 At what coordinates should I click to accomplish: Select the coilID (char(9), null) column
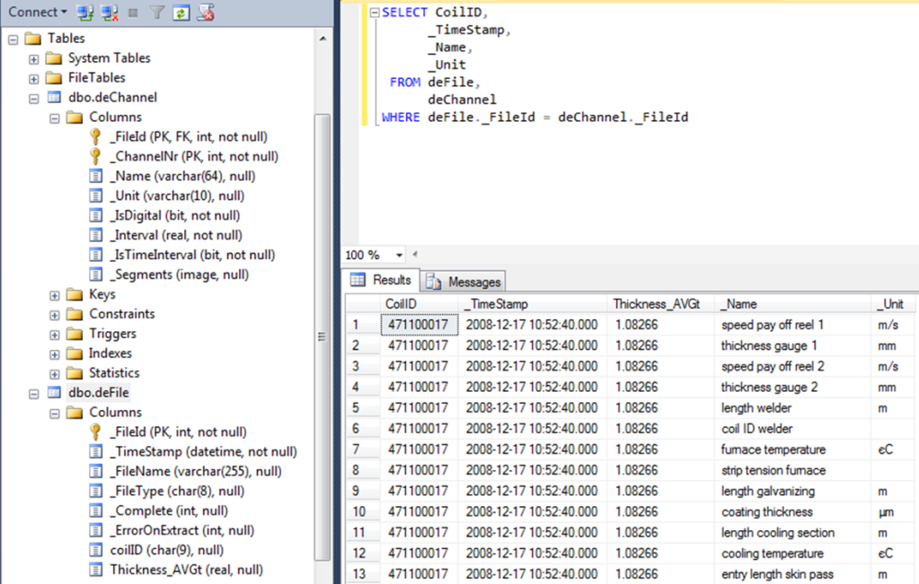[166, 550]
